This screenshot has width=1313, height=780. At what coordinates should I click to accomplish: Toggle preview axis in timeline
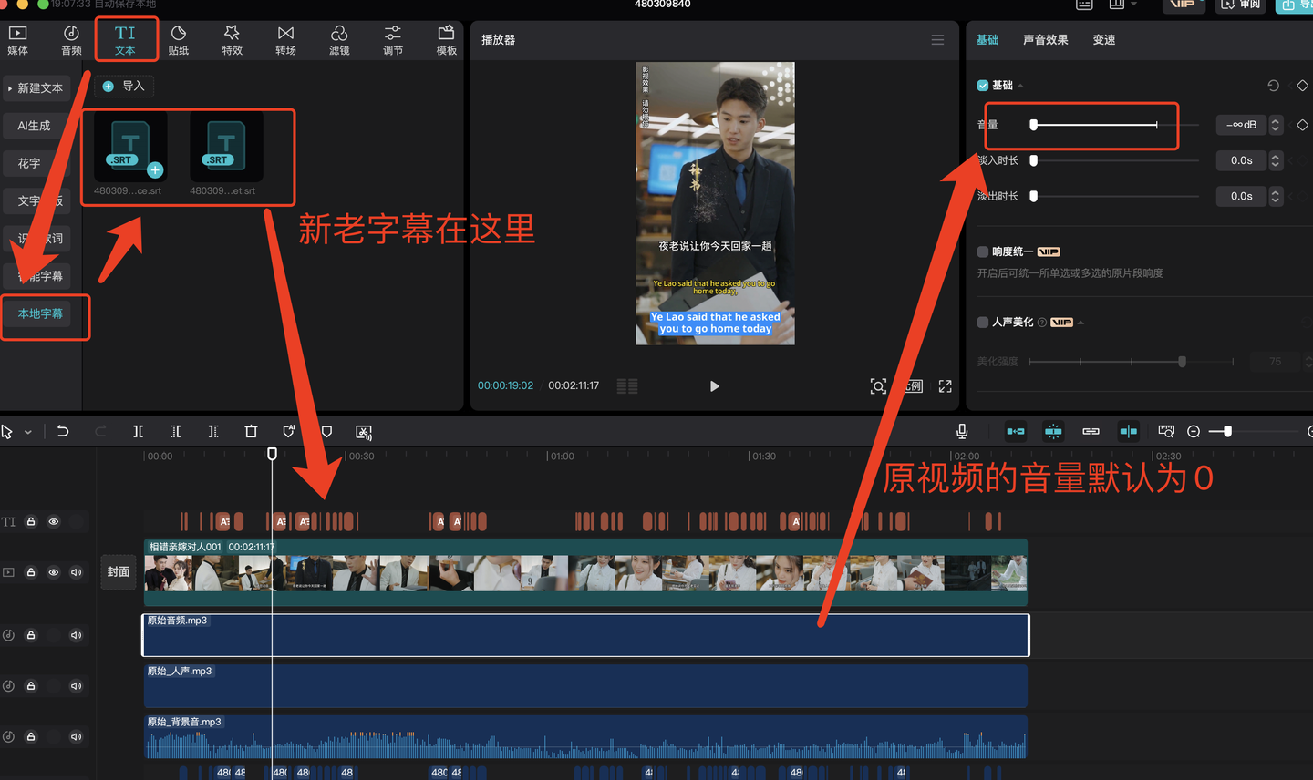1128,431
